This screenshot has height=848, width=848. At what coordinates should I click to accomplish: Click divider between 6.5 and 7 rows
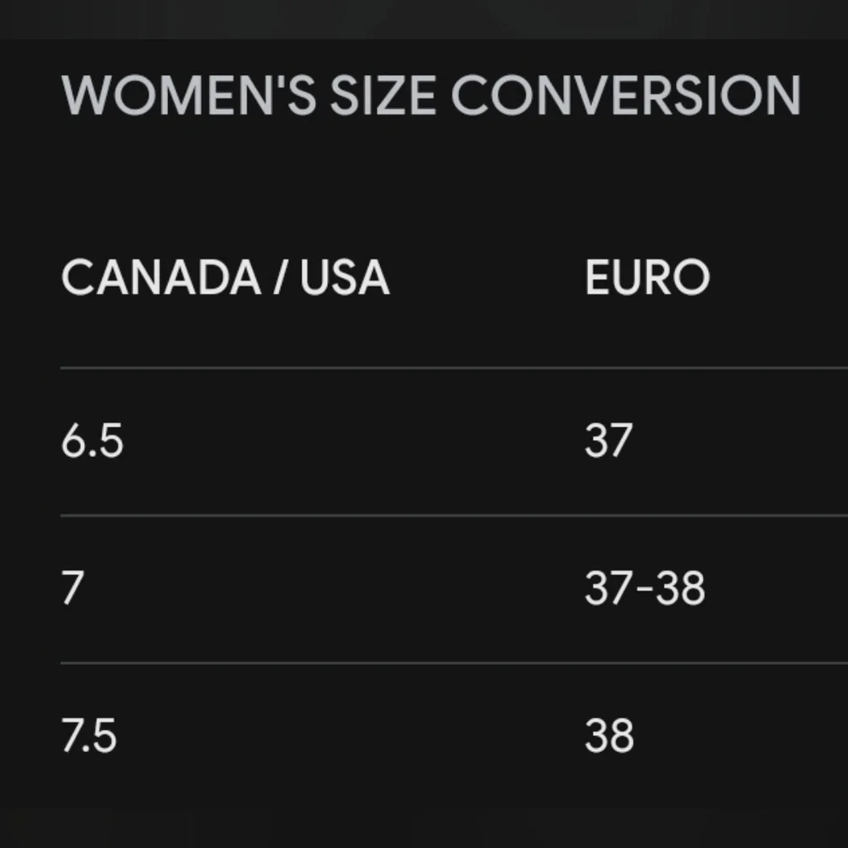tap(455, 516)
